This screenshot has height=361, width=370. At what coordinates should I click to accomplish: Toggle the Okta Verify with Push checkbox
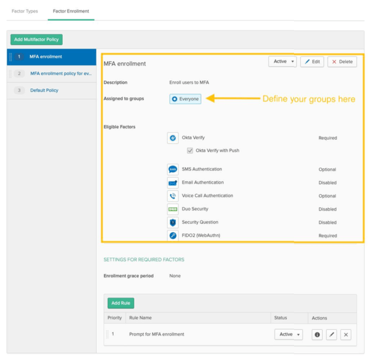click(190, 150)
